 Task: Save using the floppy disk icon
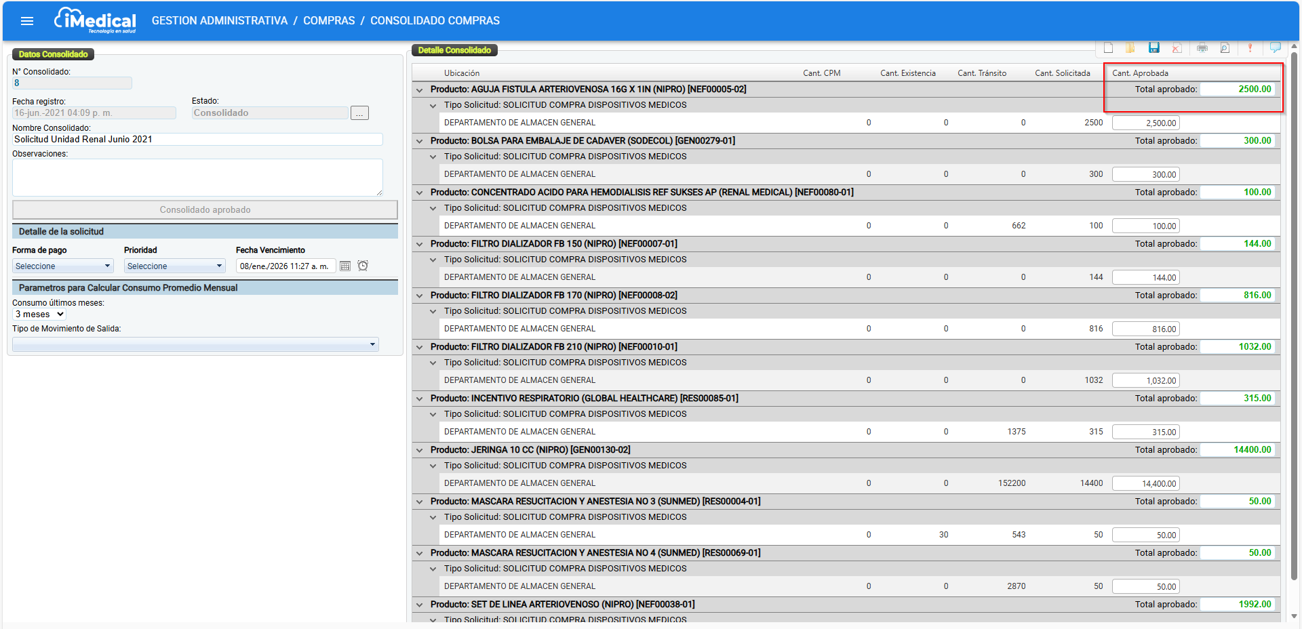point(1154,48)
